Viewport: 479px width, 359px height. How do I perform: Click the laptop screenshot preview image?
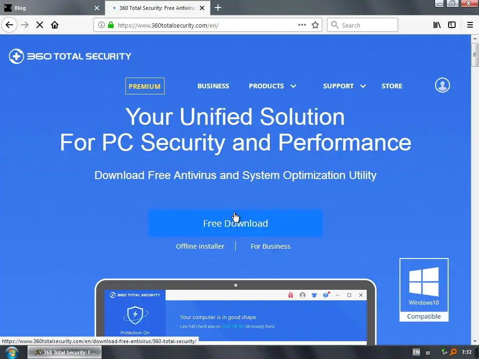(236, 311)
